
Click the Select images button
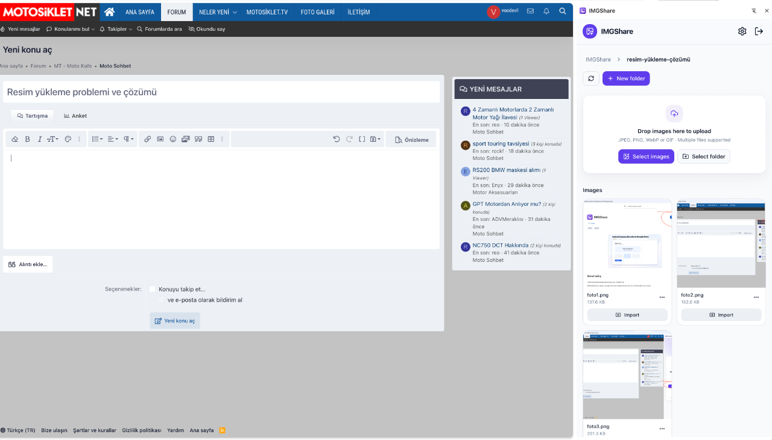(x=646, y=156)
